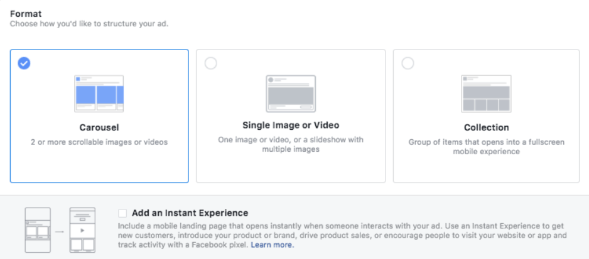Click the mobile landing page description paragraph
This screenshot has height=259, width=589.
pos(342,236)
